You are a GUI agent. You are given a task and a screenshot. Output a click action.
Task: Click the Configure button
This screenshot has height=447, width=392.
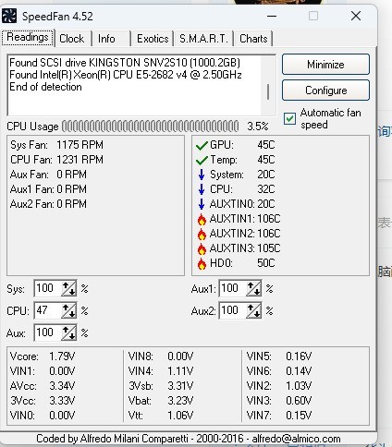tap(325, 91)
